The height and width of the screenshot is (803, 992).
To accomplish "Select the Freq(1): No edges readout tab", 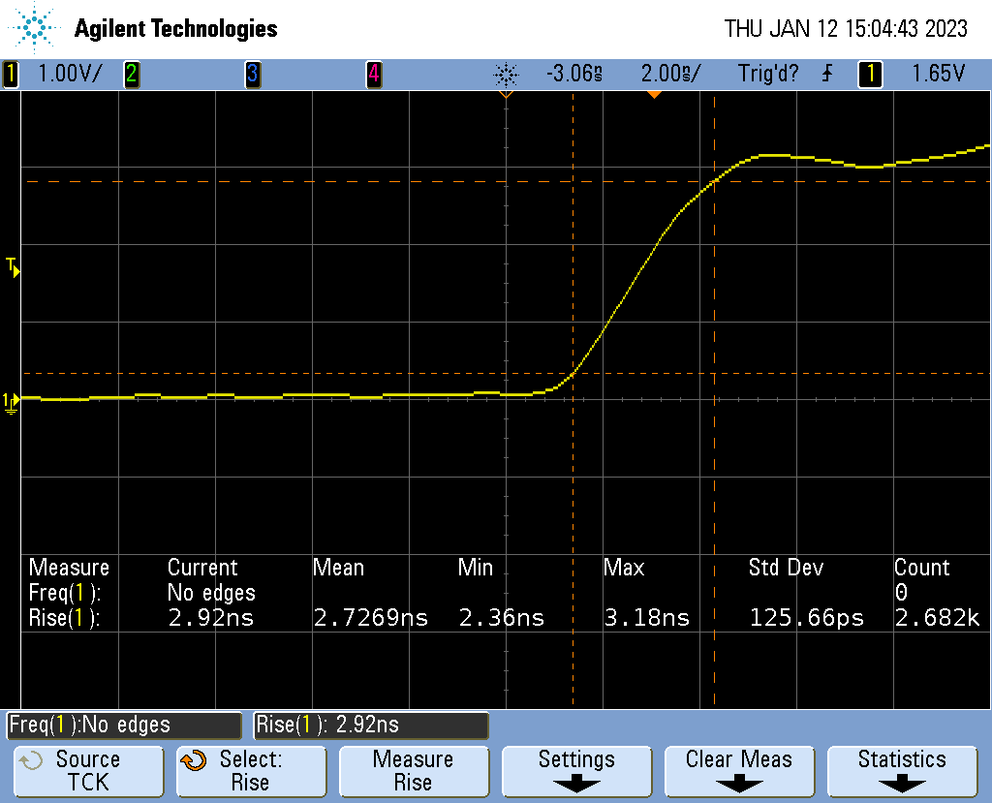I will pos(124,725).
